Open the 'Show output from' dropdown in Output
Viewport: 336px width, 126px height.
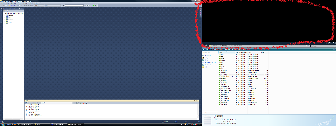72,103
